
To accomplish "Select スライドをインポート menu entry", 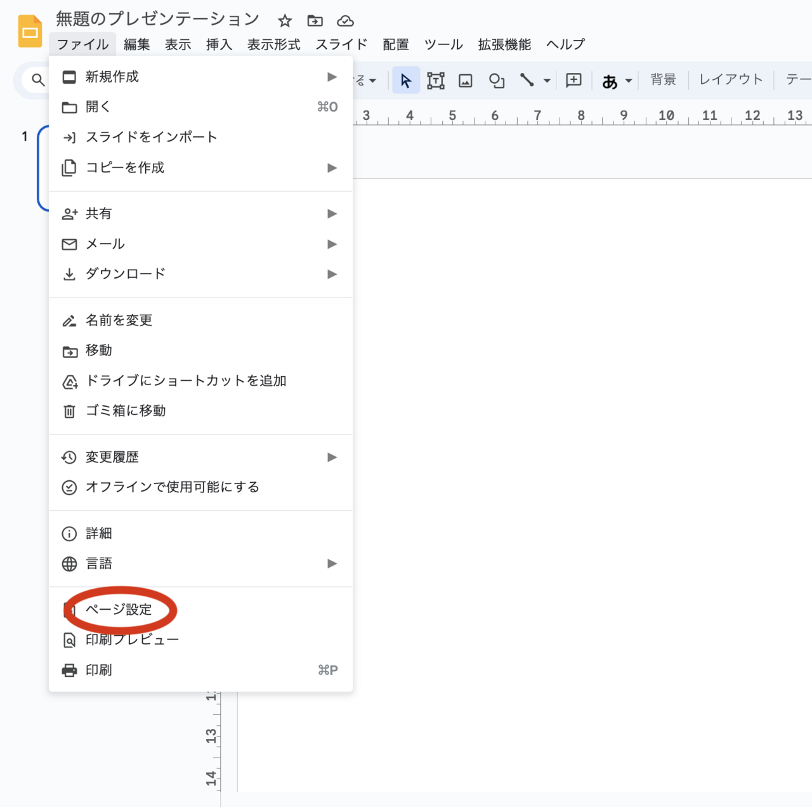I will click(200, 137).
